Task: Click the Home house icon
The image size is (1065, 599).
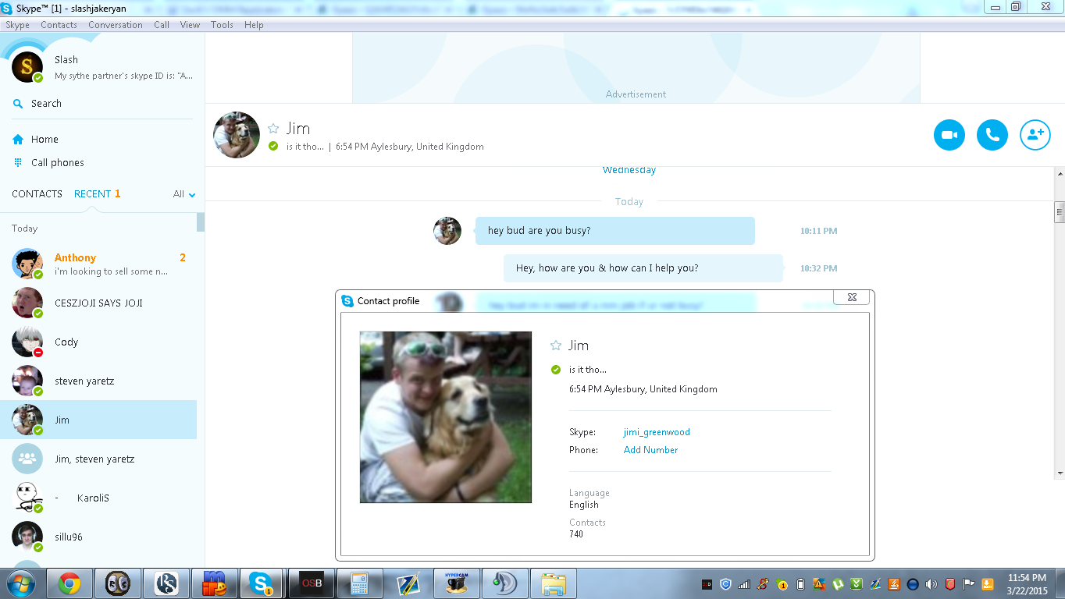Action: (18, 140)
